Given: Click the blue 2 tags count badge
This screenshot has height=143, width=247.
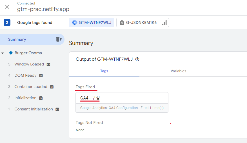Looking at the screenshot, I should tap(7, 22).
